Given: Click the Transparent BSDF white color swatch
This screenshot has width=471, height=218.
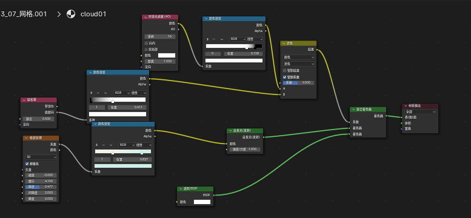Looking at the screenshot, I should click(202, 202).
